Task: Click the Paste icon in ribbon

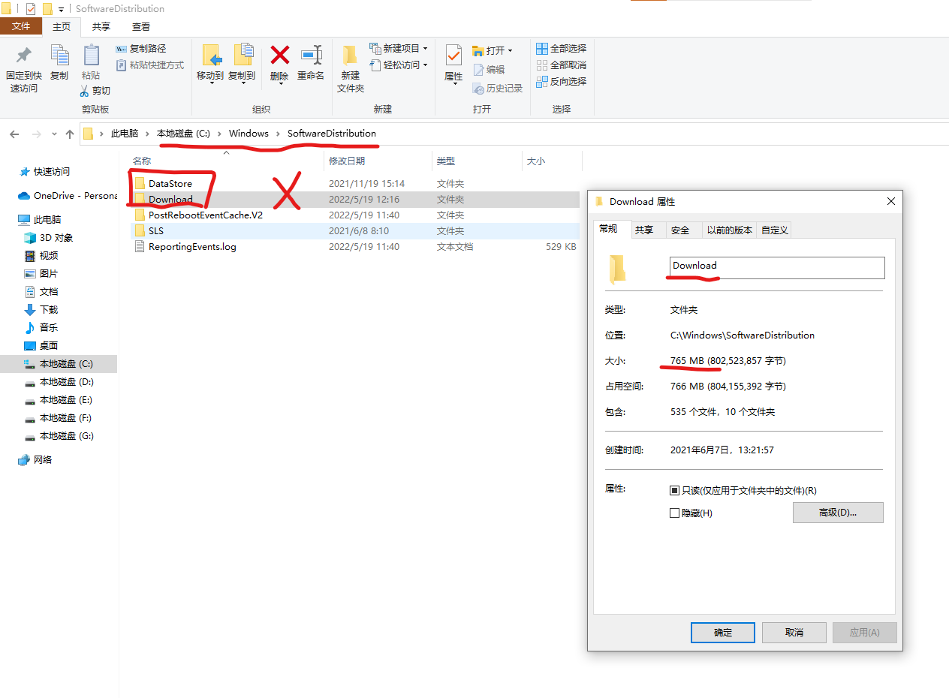Action: (x=91, y=56)
